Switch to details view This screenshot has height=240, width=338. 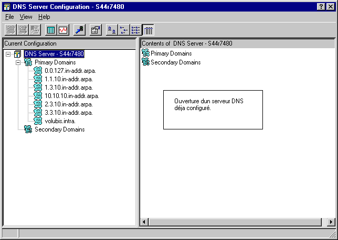tap(148, 30)
